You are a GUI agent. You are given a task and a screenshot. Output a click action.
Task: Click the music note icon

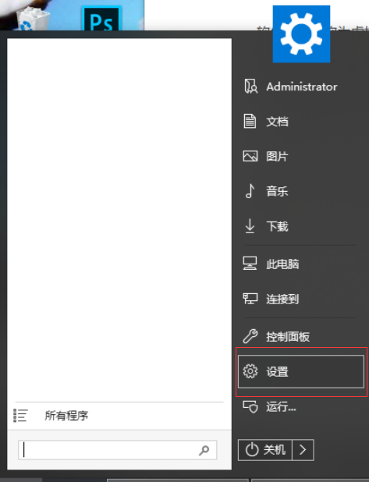[250, 191]
